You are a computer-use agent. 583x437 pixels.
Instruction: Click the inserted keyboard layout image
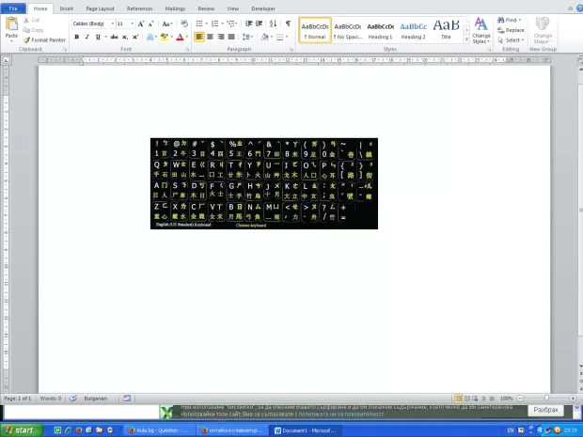tap(263, 183)
